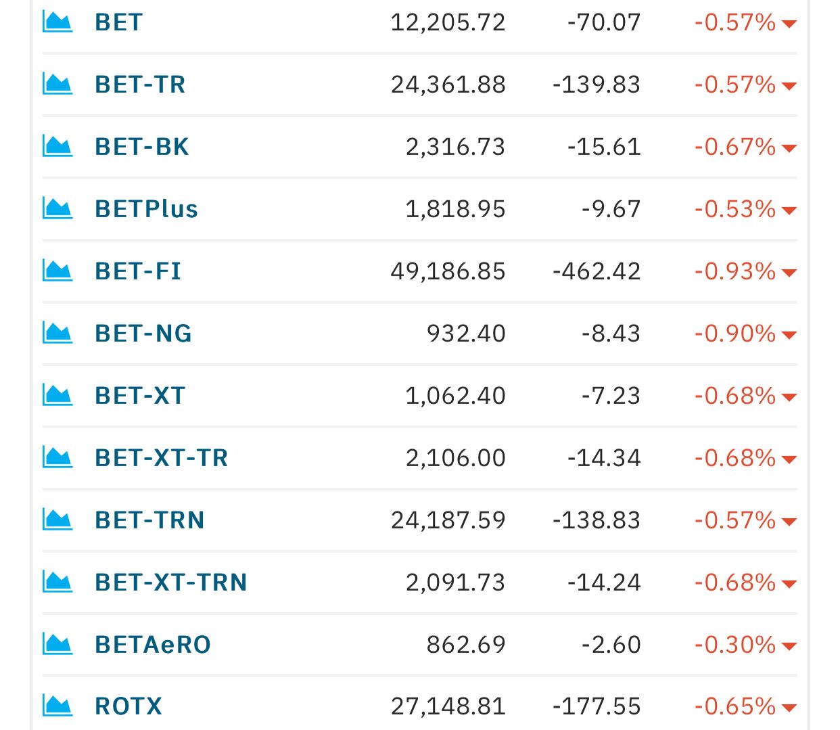Open the chart icon for BET-TR
840x730 pixels.
click(57, 85)
